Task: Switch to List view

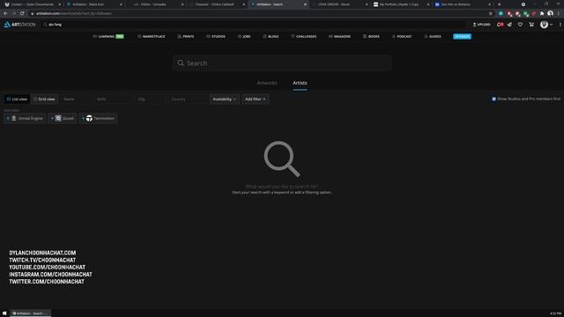Action: 17,99
